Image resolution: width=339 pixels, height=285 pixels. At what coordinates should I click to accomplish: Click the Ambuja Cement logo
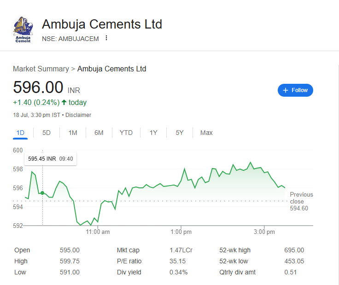23,29
